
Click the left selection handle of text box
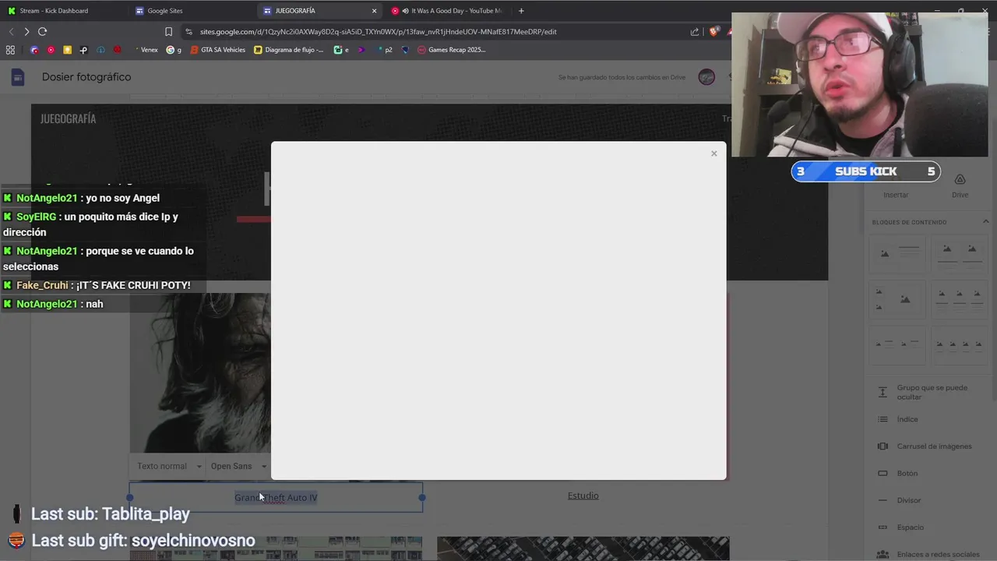coord(130,497)
